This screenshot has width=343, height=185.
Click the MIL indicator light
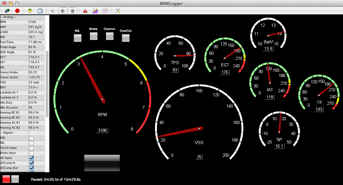pyautogui.click(x=78, y=38)
